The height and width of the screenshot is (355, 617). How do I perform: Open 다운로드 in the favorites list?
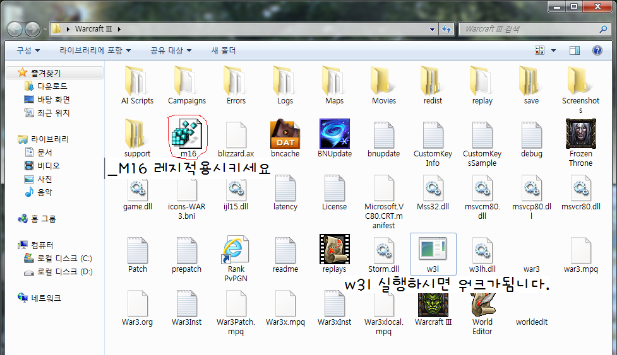52,86
